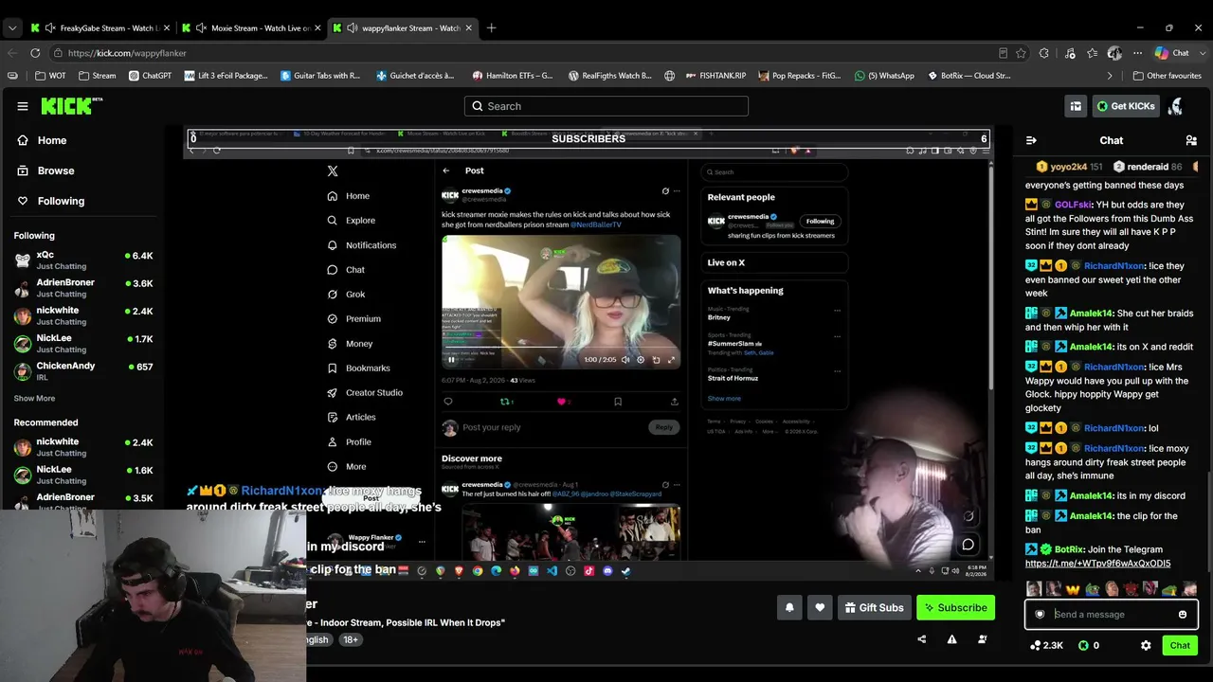Bookmark this page with the star icon

point(1021,53)
